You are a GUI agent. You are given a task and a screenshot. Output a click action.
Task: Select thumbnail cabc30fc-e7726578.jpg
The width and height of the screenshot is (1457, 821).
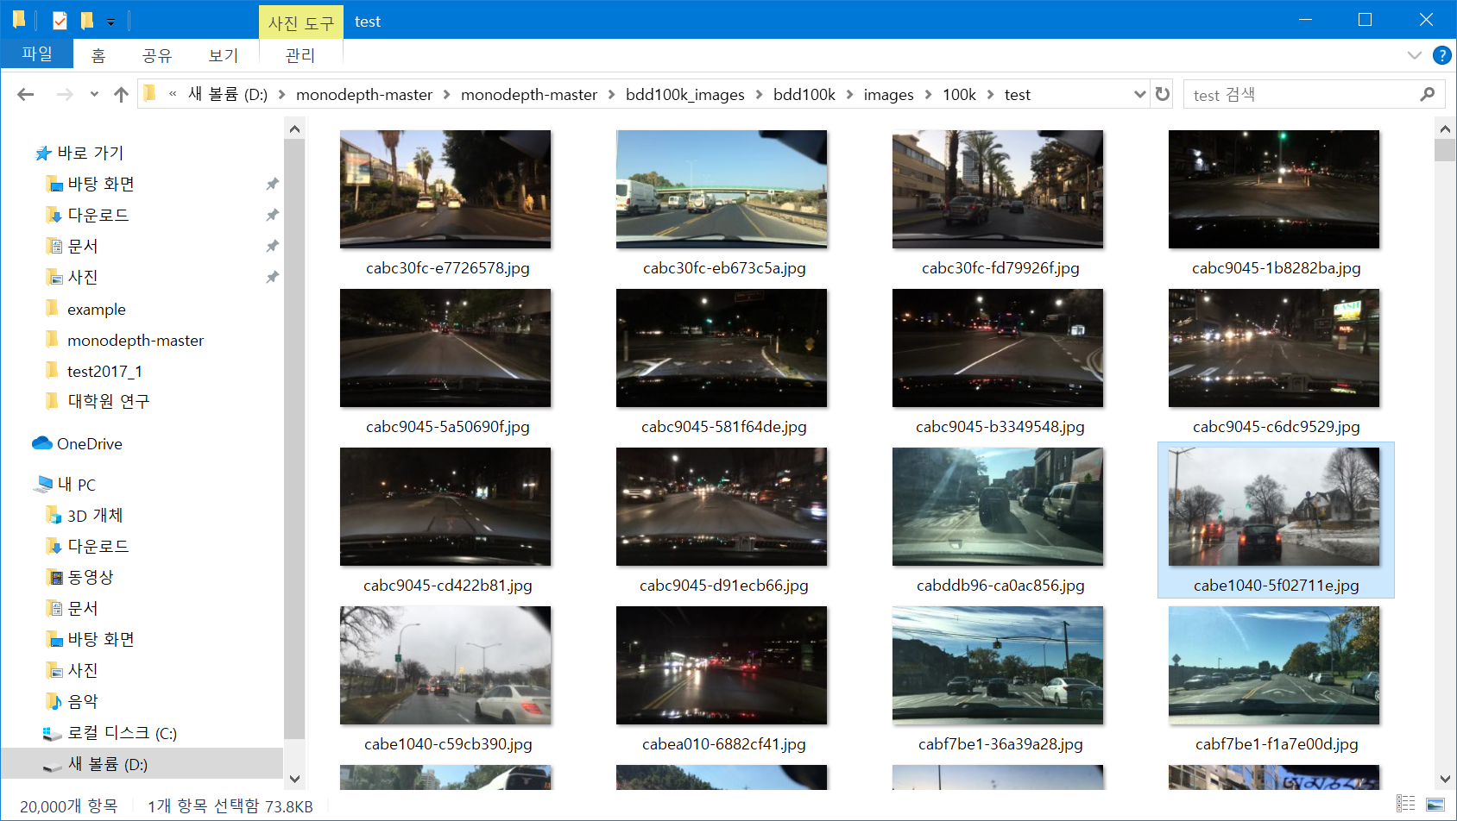coord(445,189)
